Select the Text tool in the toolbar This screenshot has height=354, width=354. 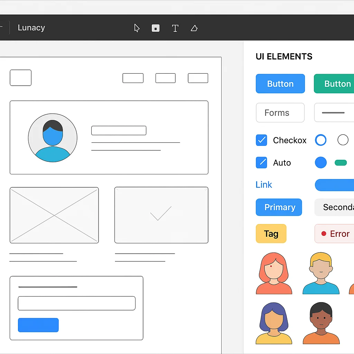[x=175, y=28]
